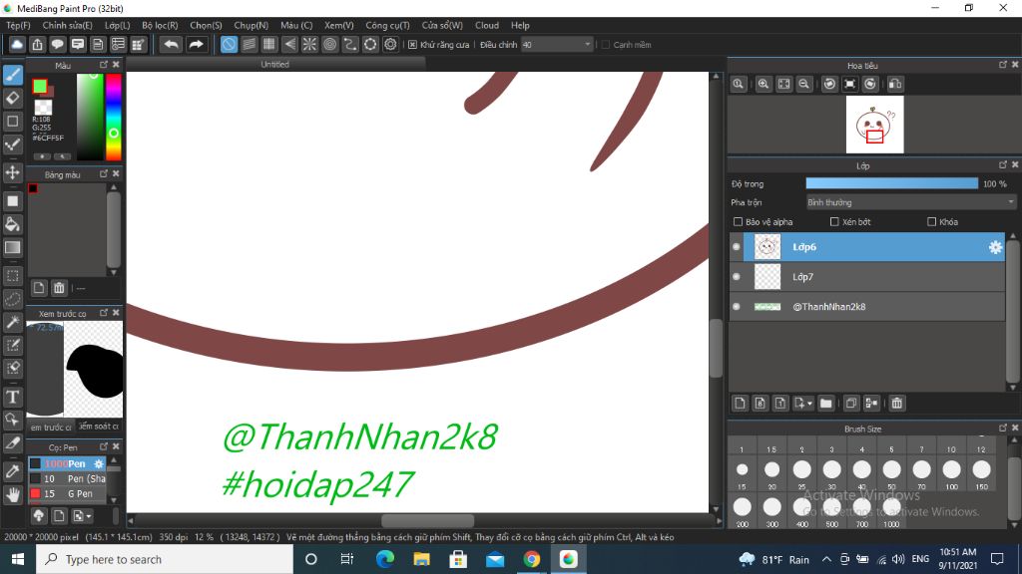
Task: Enable the radial snap guide
Action: click(x=309, y=44)
